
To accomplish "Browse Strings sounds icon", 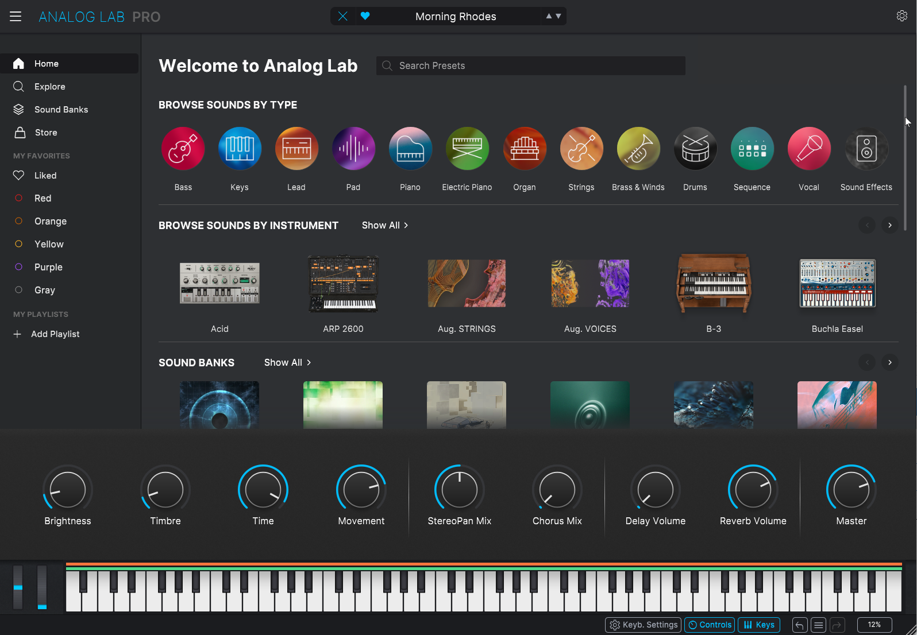I will [x=581, y=149].
